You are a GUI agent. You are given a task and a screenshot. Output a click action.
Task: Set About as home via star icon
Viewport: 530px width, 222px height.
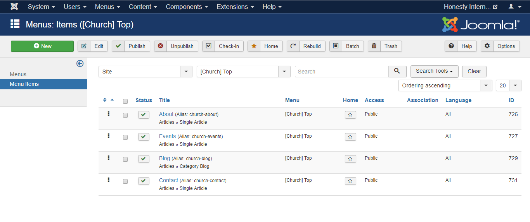[x=350, y=115]
